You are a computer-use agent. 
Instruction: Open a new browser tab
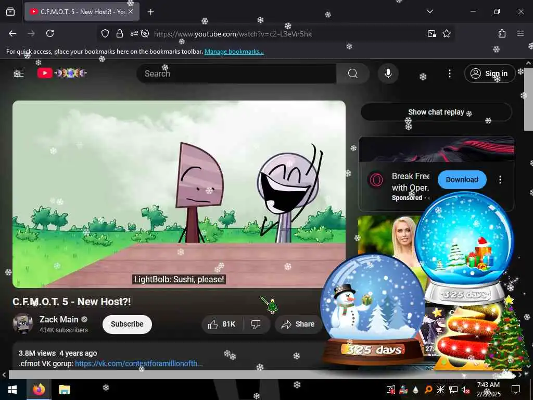(150, 12)
